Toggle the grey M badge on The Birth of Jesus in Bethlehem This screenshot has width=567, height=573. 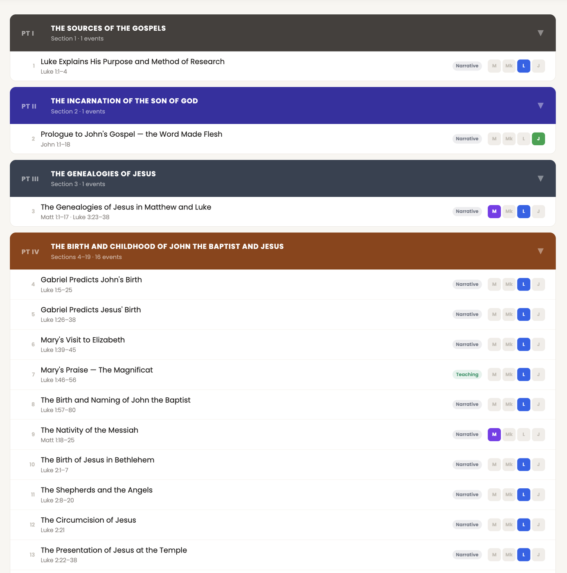pyautogui.click(x=494, y=465)
